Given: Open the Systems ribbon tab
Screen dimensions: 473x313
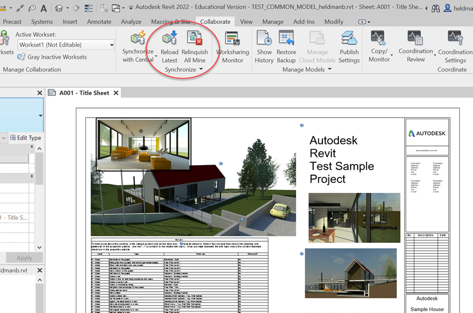Looking at the screenshot, I should click(42, 22).
